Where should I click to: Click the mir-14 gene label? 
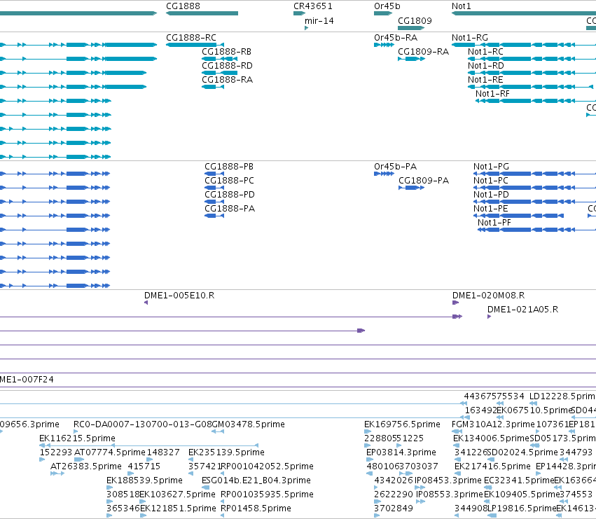[x=319, y=21]
